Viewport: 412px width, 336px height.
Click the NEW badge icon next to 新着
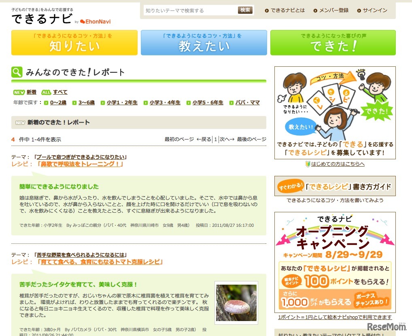[19, 93]
